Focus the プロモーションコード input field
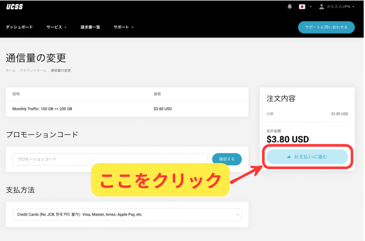The width and height of the screenshot is (365, 241). pyautogui.click(x=110, y=159)
